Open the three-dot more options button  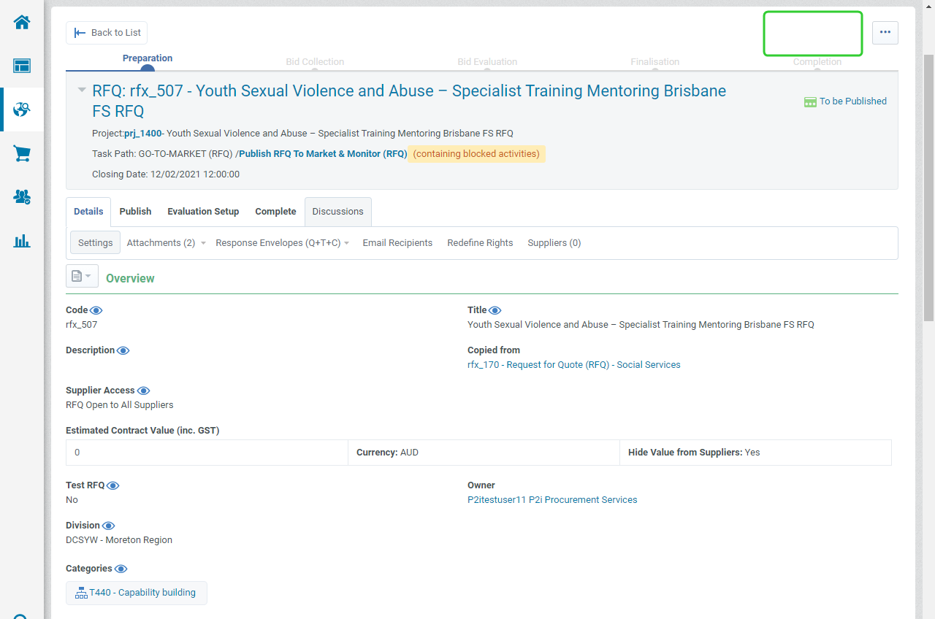(885, 33)
